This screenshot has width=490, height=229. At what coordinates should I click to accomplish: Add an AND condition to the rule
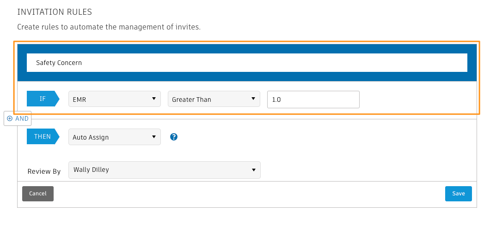[18, 118]
